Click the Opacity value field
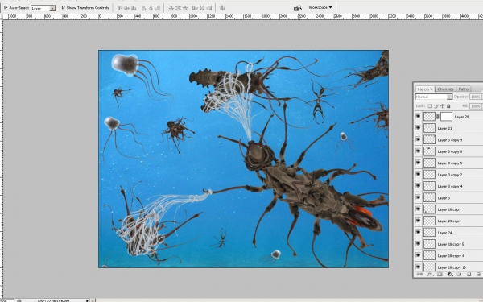 pyautogui.click(x=477, y=97)
